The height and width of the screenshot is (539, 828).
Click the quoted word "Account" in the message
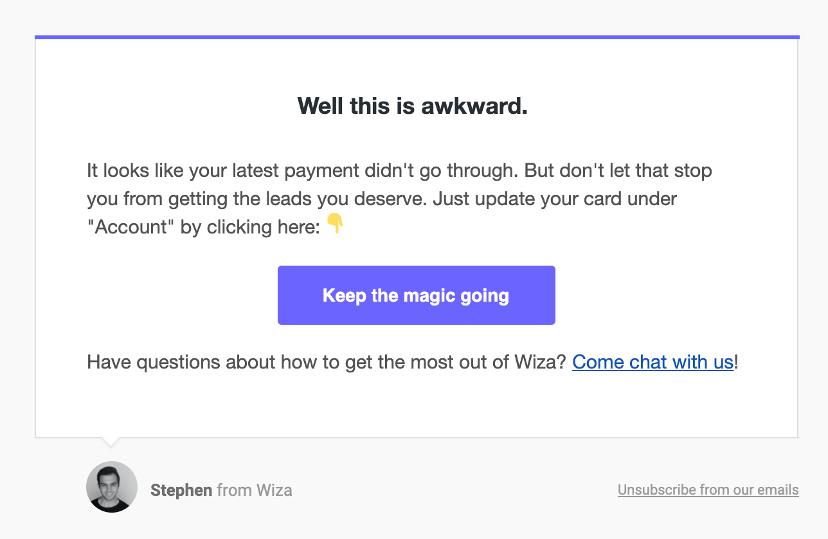(130, 227)
